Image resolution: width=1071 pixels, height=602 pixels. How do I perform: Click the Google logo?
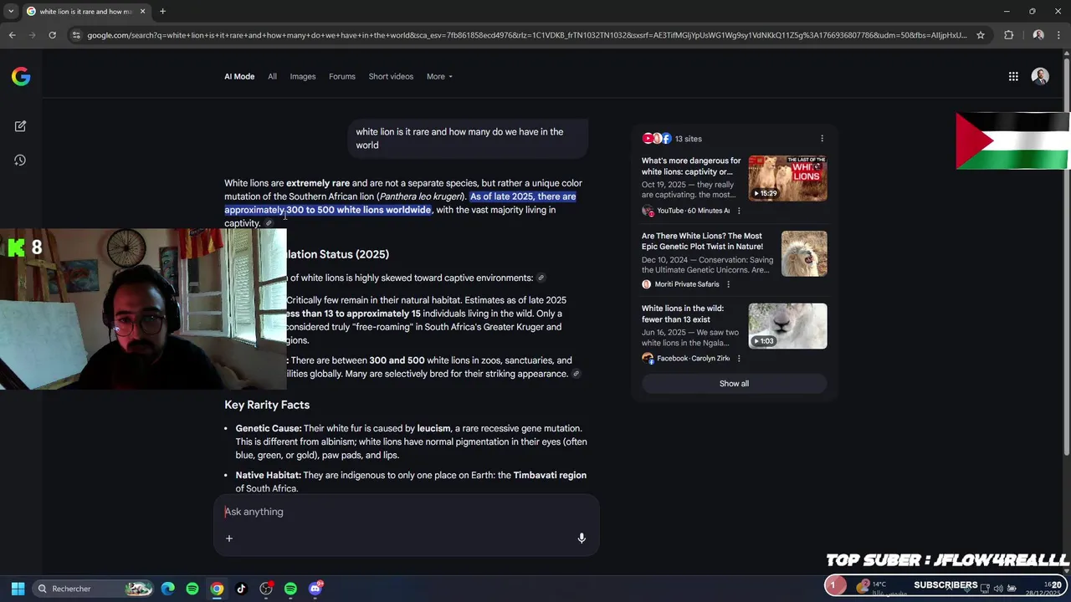(x=21, y=77)
